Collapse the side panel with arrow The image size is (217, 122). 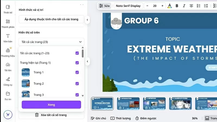click(87, 20)
